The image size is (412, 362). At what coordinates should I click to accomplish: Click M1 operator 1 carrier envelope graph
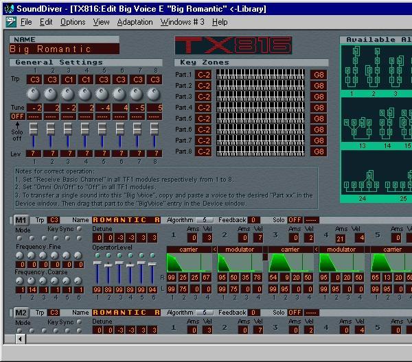190,263
